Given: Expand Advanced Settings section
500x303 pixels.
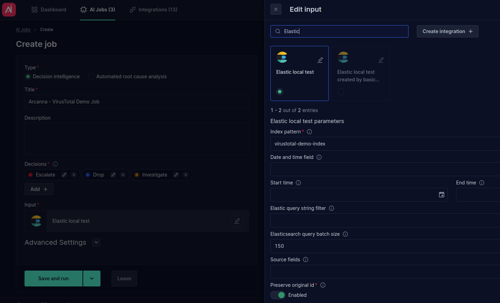Looking at the screenshot, I should point(96,242).
